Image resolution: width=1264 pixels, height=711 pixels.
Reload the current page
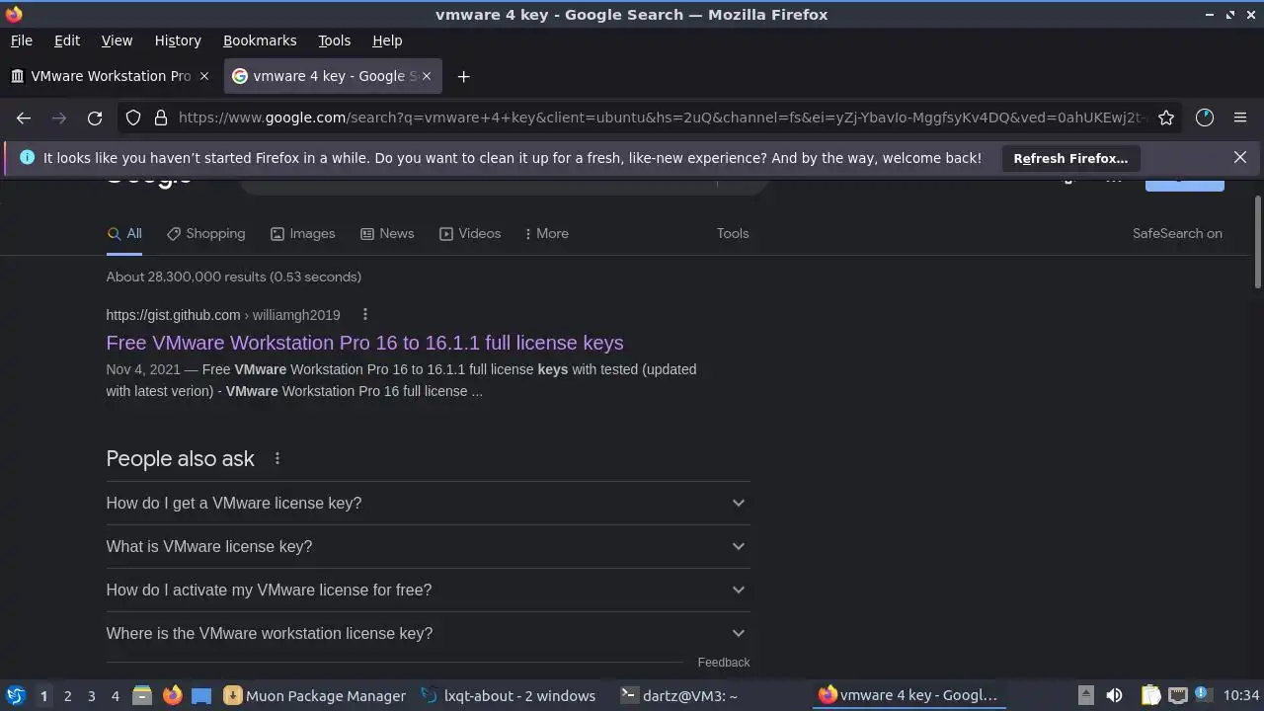(95, 118)
